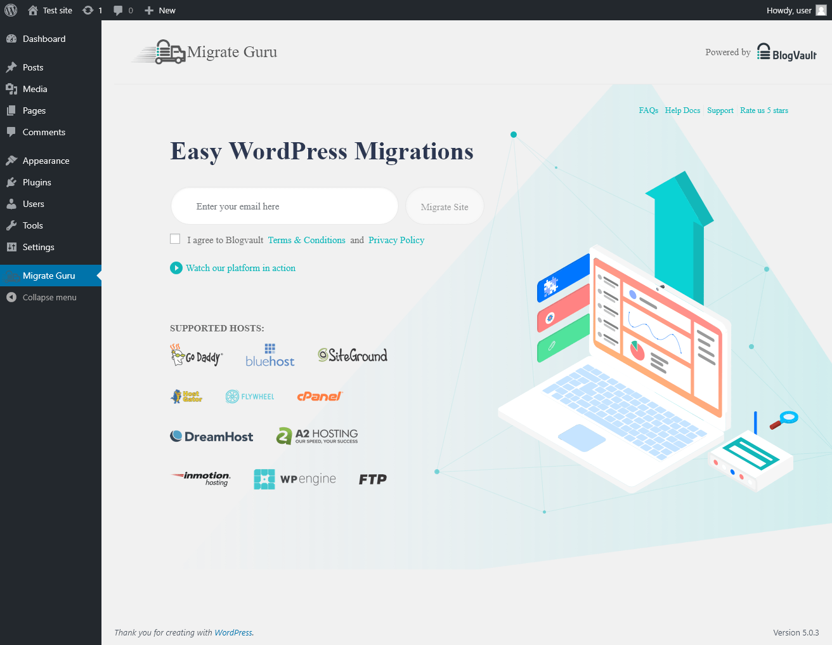The image size is (832, 645).
Task: Click the Tools wrench icon
Action: (11, 225)
